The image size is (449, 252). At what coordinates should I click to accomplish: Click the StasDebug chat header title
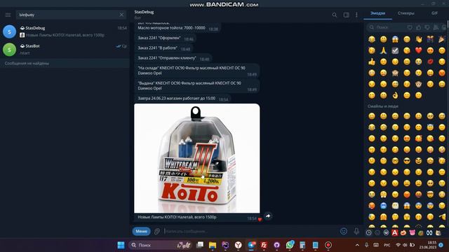144,12
